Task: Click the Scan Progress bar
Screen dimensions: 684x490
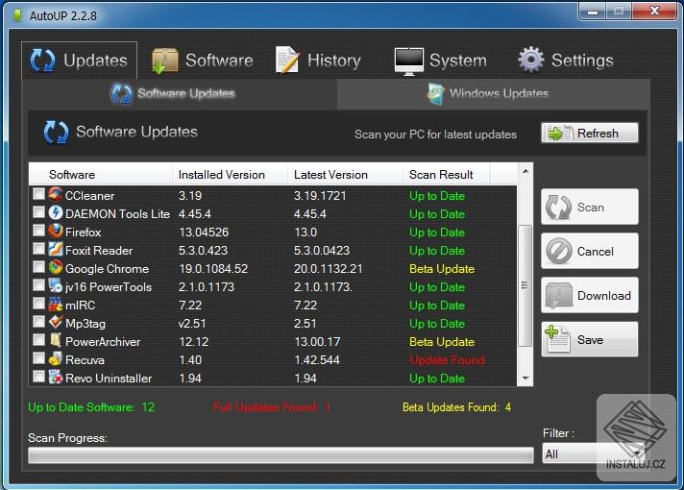Action: click(x=281, y=455)
